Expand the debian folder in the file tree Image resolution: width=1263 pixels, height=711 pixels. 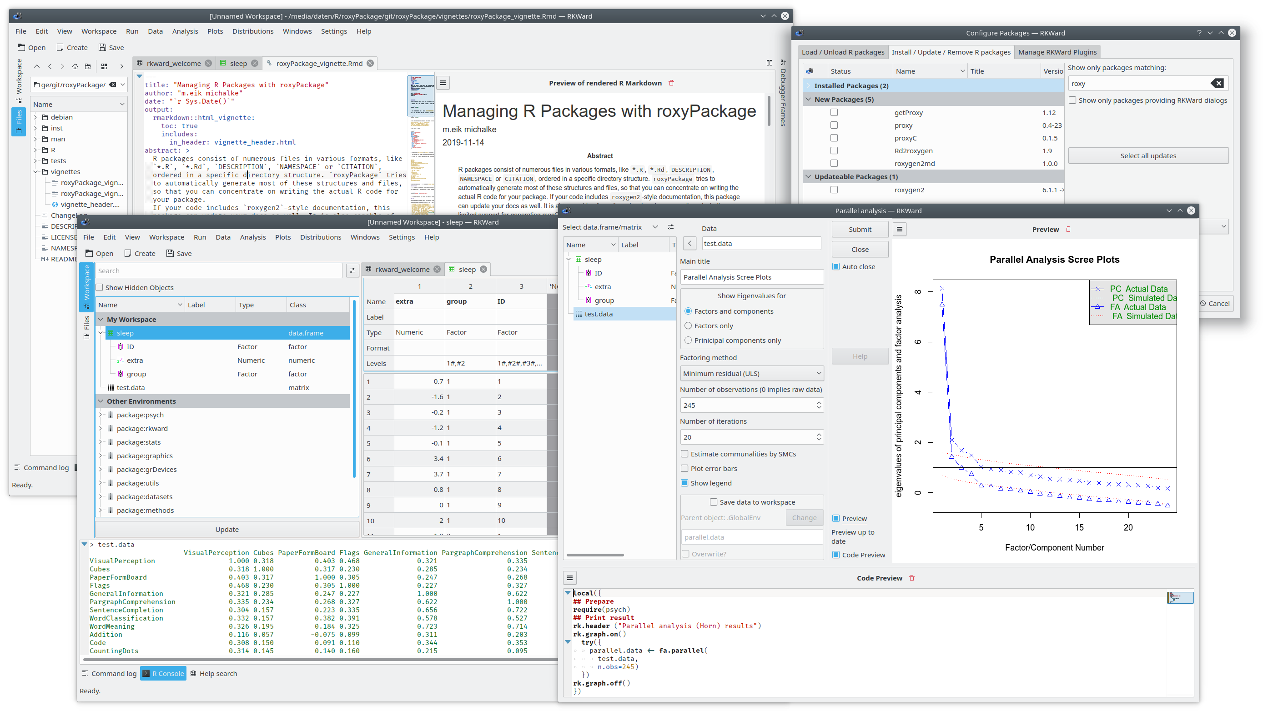point(36,117)
